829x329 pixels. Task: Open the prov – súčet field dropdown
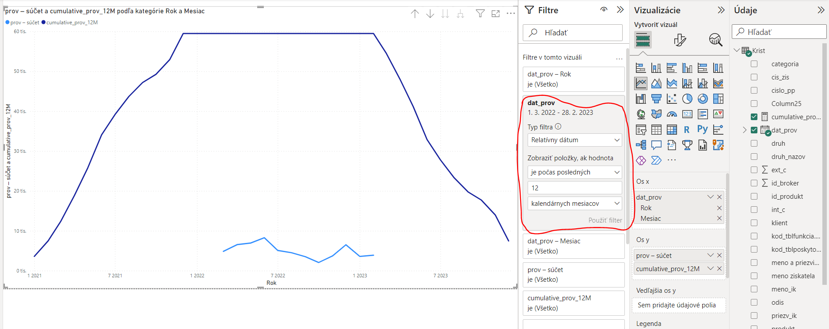(710, 255)
